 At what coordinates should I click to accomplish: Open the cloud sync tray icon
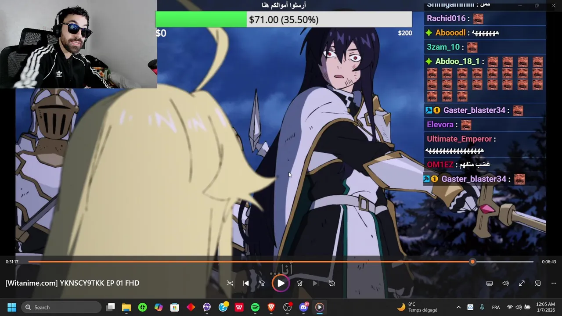(470, 307)
